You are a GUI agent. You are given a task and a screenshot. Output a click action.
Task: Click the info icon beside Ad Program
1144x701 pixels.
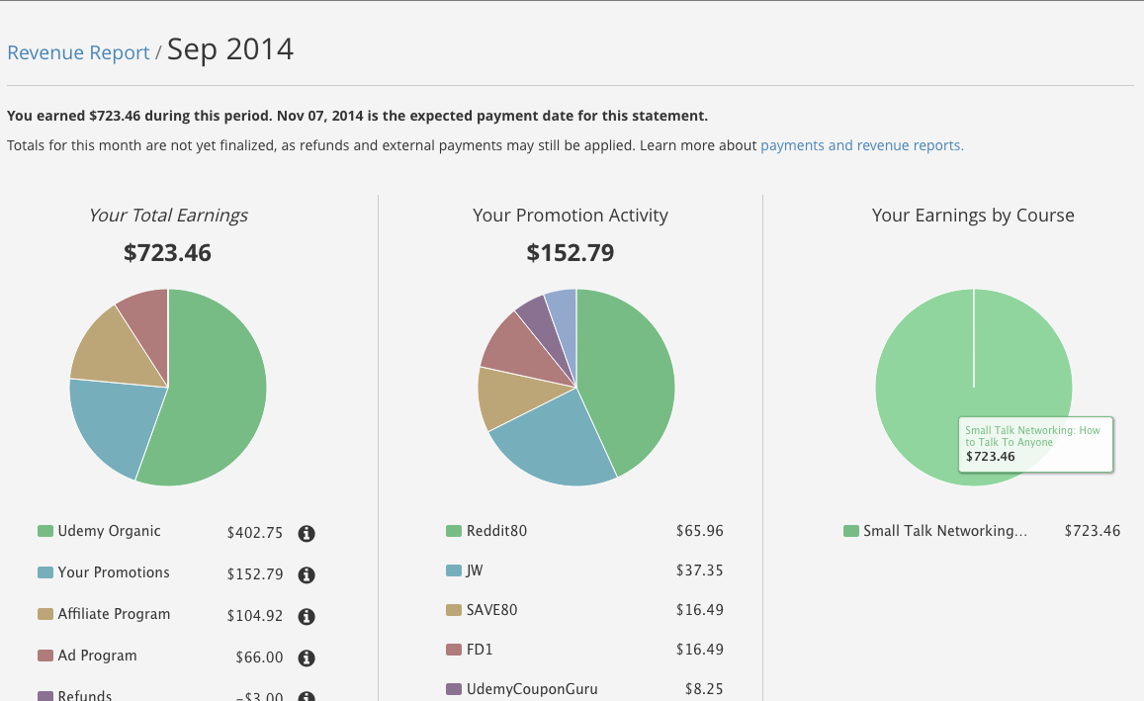point(307,658)
